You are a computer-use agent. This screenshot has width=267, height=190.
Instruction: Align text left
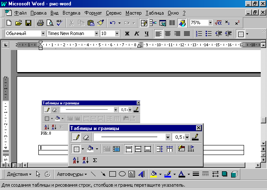(x=159, y=33)
